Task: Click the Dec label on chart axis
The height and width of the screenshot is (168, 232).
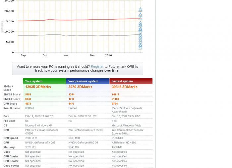Action: click(x=92, y=55)
